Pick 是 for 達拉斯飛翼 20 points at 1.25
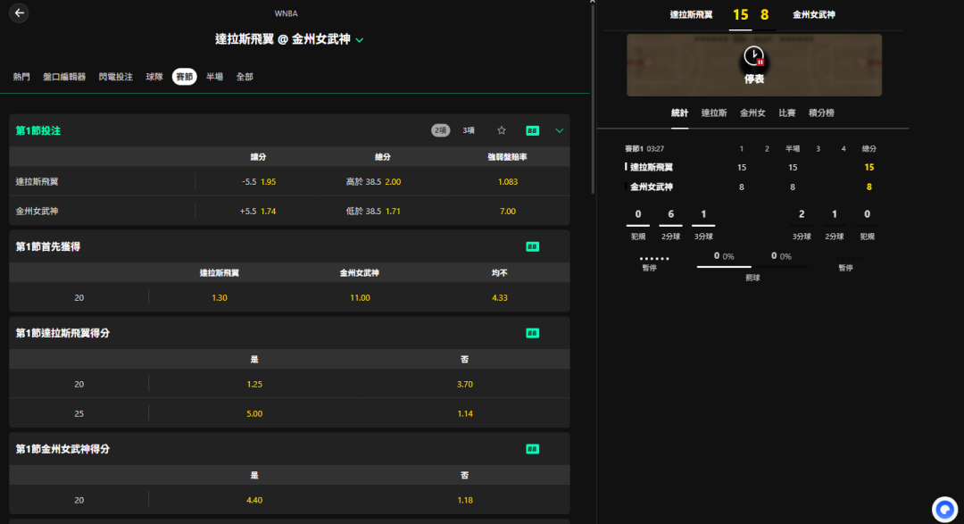Screen dimensions: 964x524 pos(254,385)
